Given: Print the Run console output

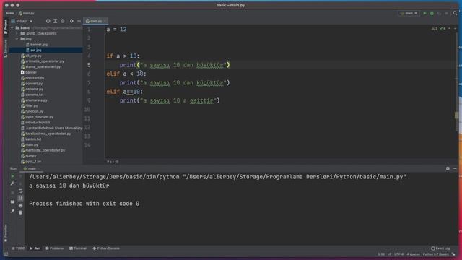Looking at the screenshot, I should point(20,205).
